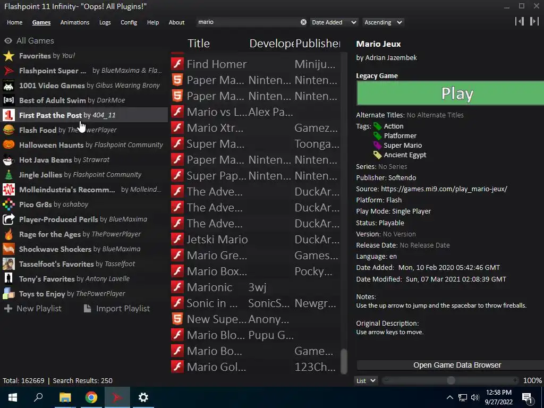This screenshot has height=408, width=544.
Task: Open File Explorer from the taskbar
Action: click(65, 397)
